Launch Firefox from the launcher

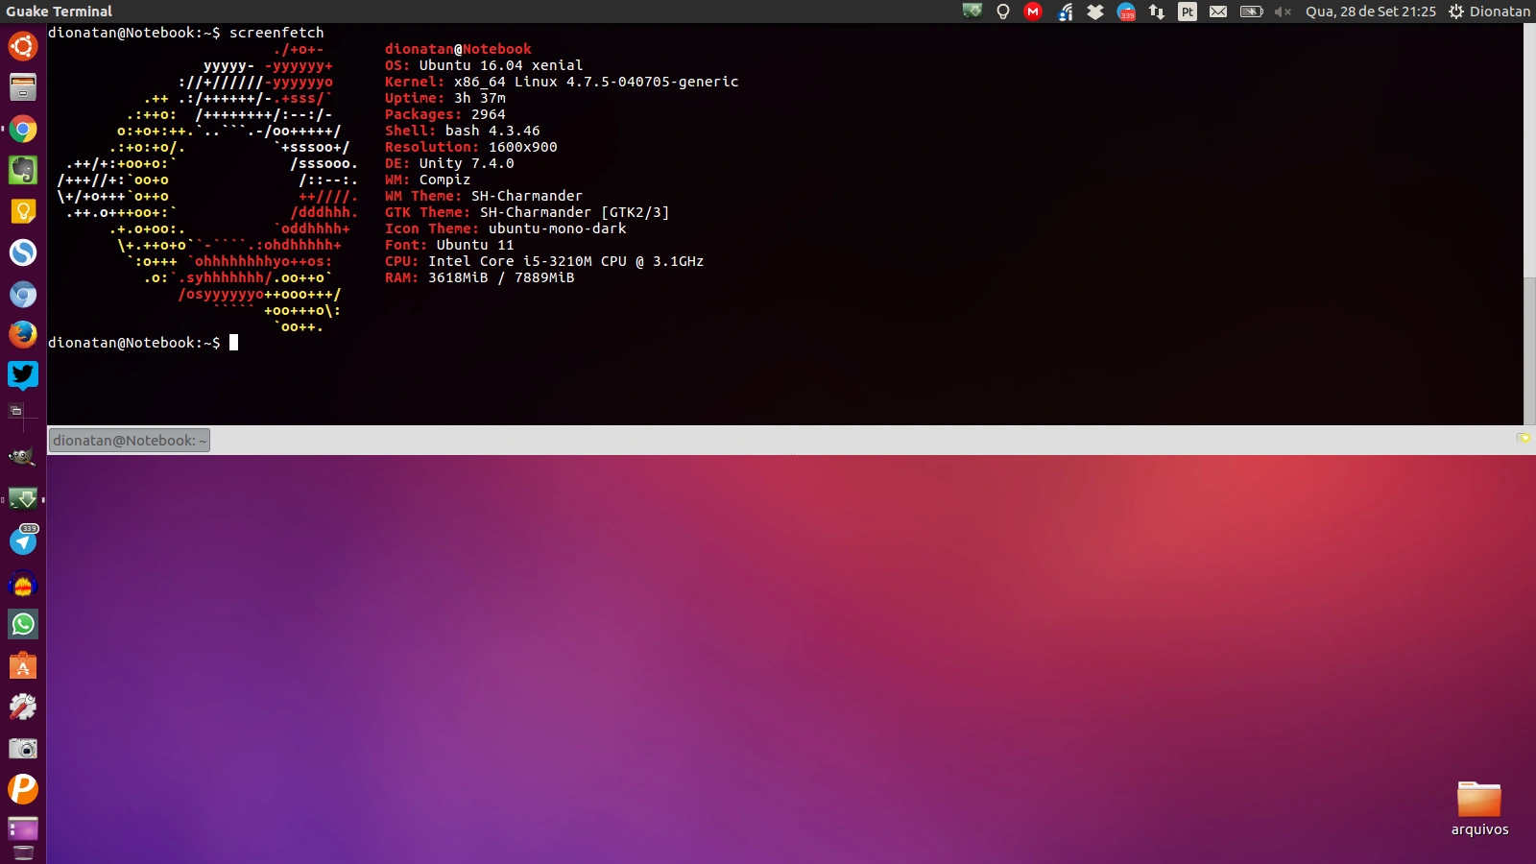23,334
